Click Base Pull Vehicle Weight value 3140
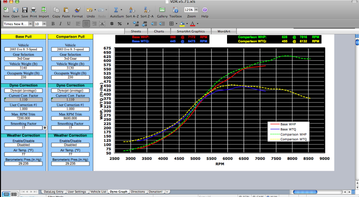The width and height of the screenshot is (359, 197). (23, 68)
